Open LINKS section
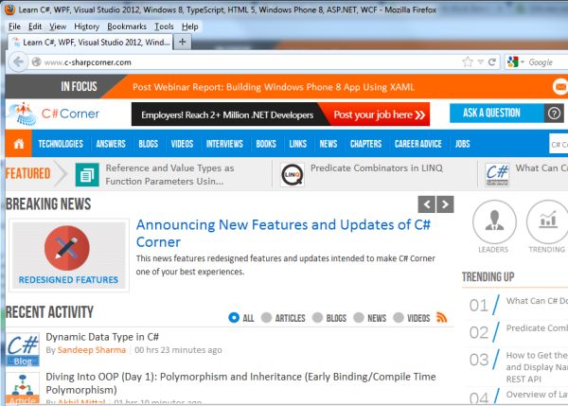Viewport: 568px width, 406px height. point(298,144)
